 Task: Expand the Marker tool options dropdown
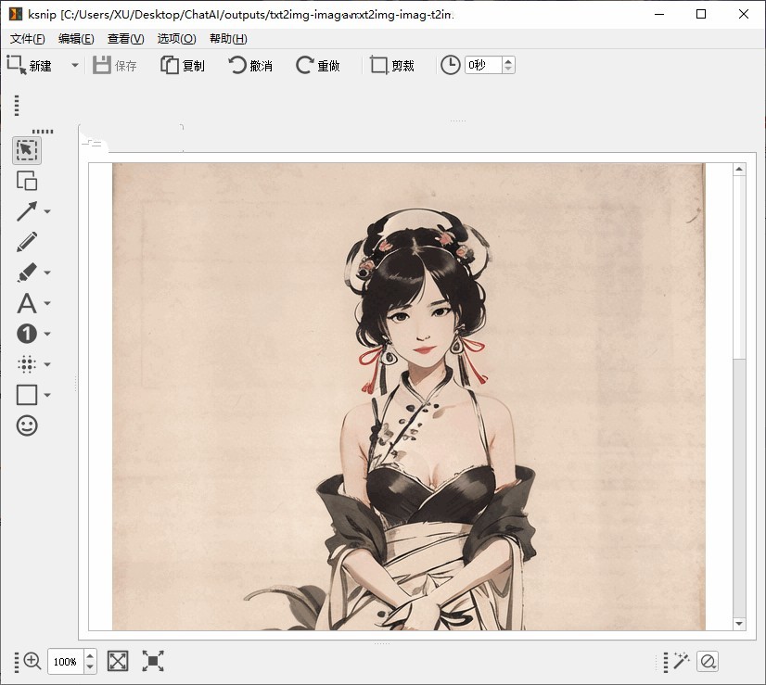tap(47, 273)
